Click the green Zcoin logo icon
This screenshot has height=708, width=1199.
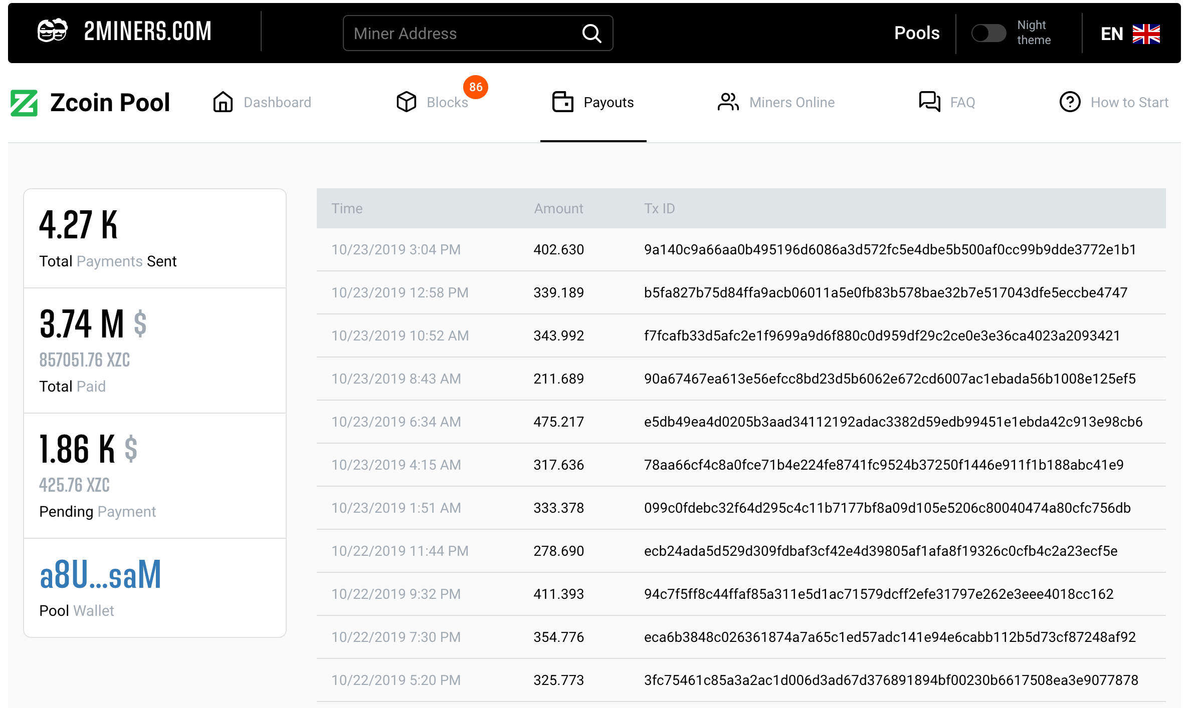point(24,103)
